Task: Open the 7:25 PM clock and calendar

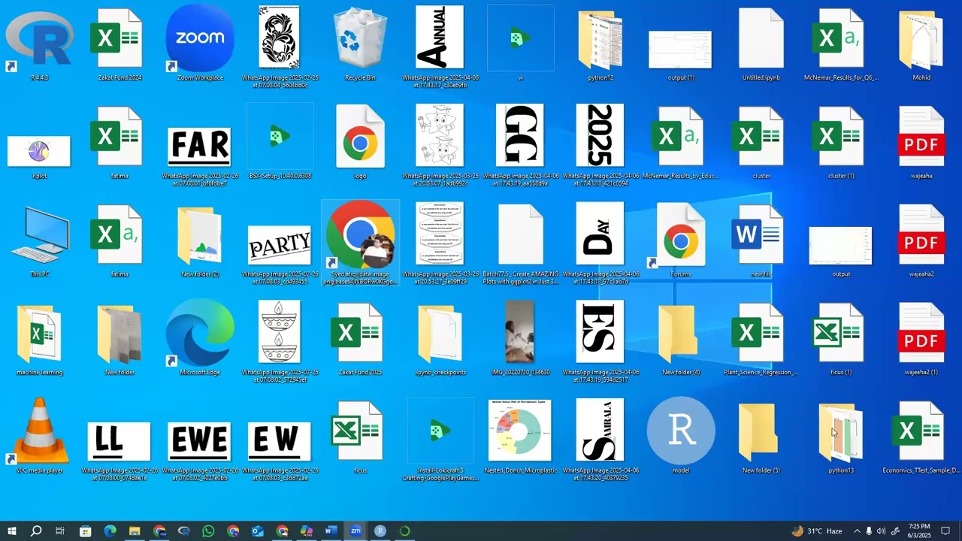Action: click(x=919, y=531)
